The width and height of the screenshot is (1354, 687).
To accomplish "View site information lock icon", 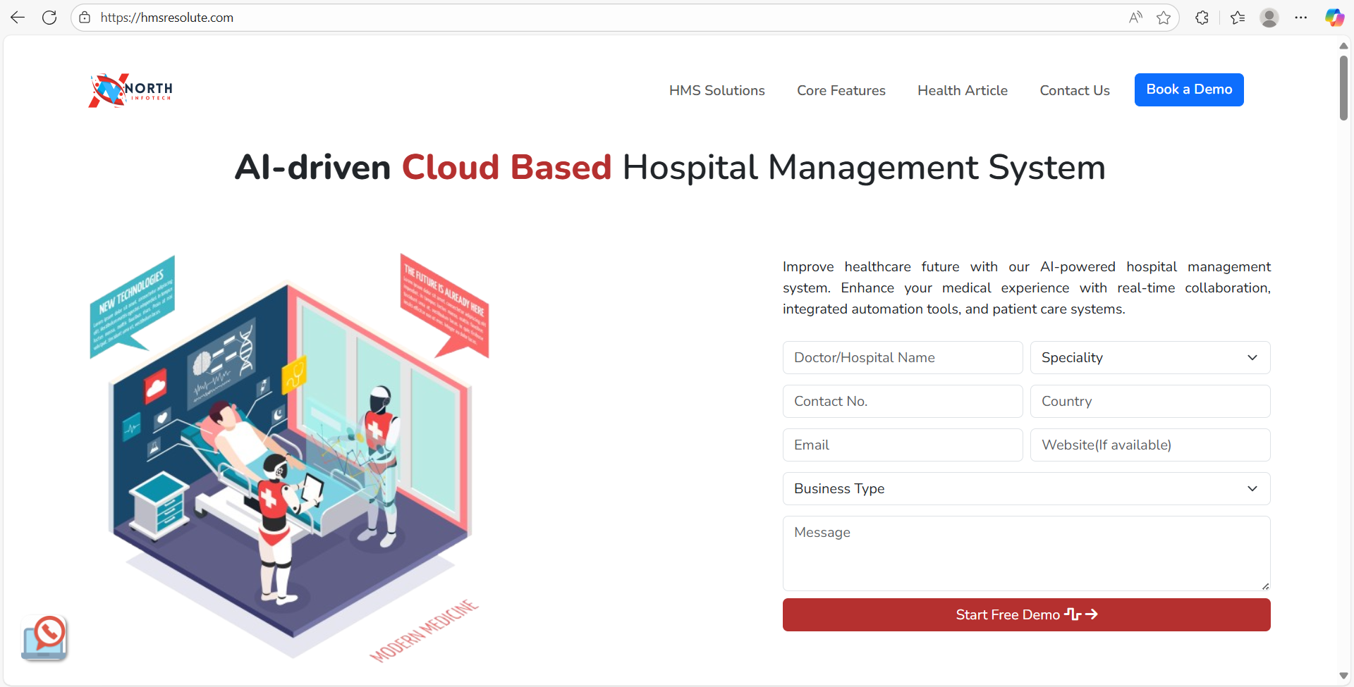I will (85, 18).
